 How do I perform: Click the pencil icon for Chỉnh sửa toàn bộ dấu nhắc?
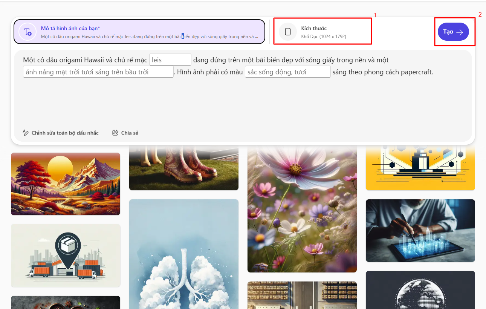[x=26, y=133]
